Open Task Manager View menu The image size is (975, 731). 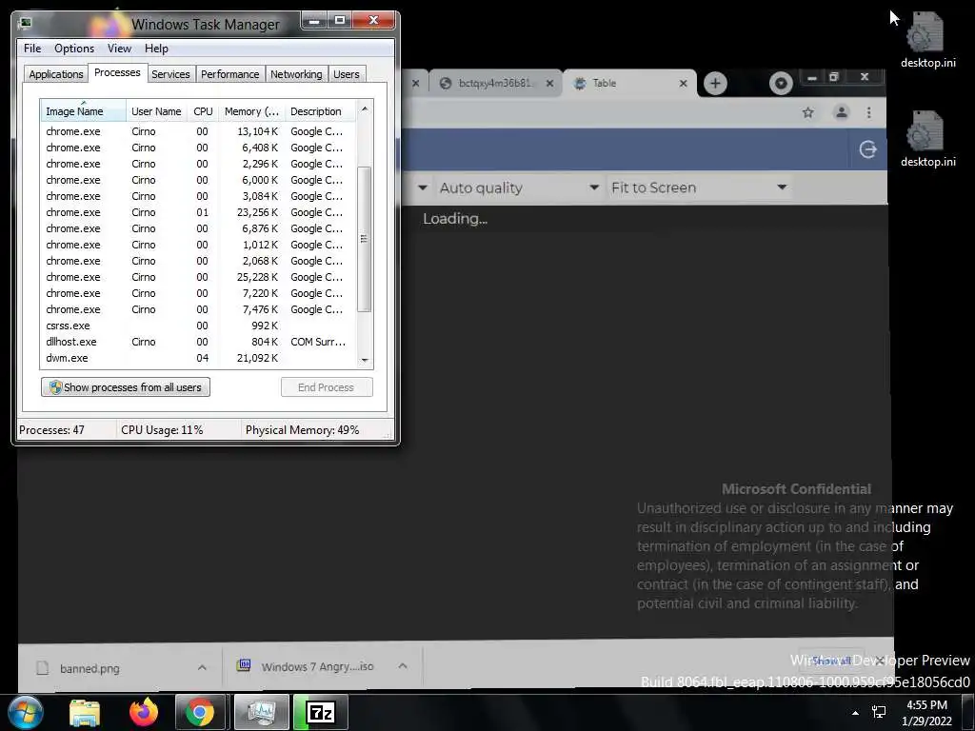click(x=119, y=49)
